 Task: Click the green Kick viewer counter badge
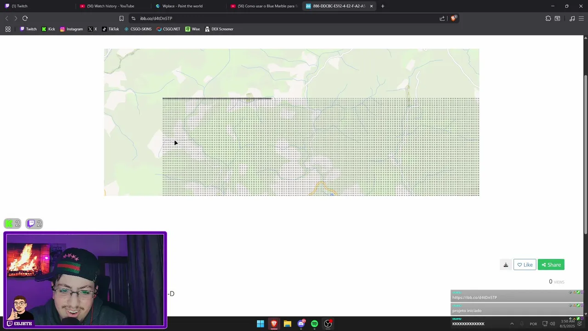12,224
